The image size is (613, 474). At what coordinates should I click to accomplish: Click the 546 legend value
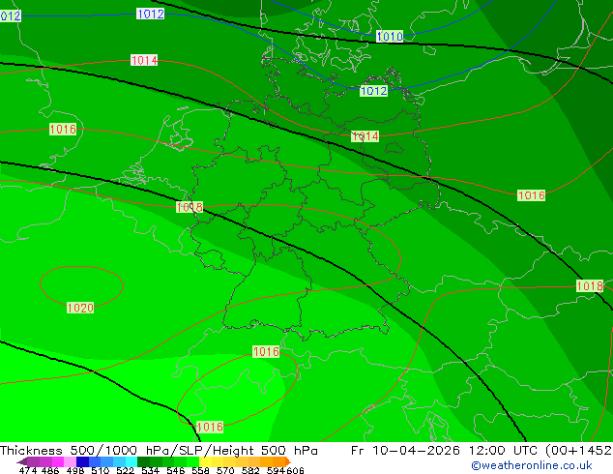click(x=176, y=470)
